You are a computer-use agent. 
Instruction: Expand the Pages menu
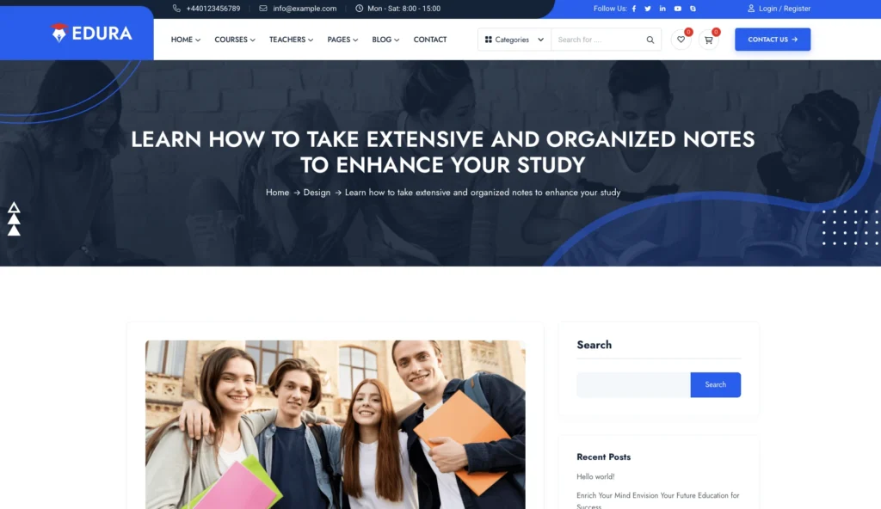342,40
